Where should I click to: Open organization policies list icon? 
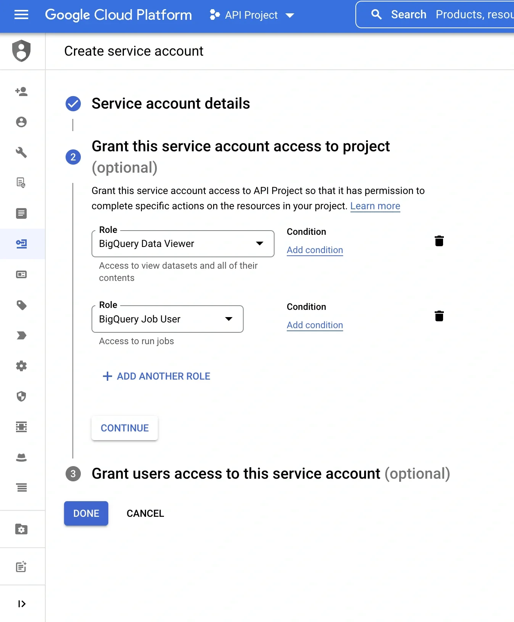tap(21, 213)
